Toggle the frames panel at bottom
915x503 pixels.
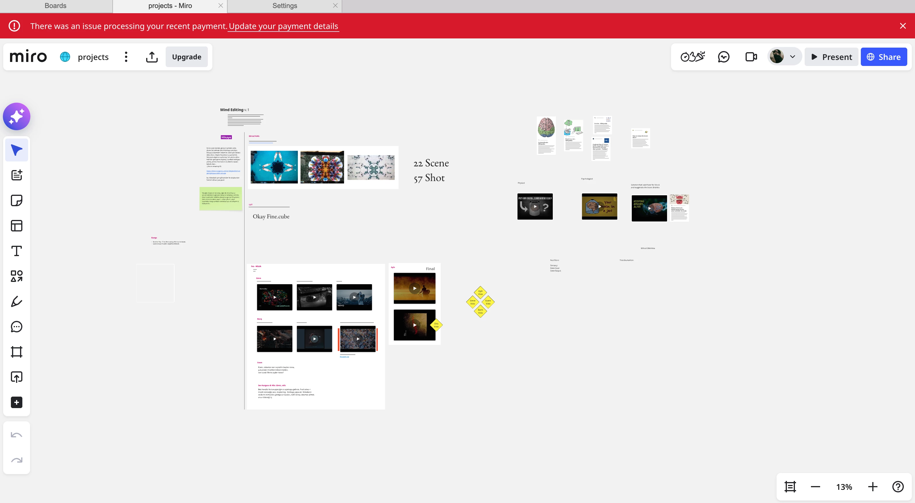point(790,487)
